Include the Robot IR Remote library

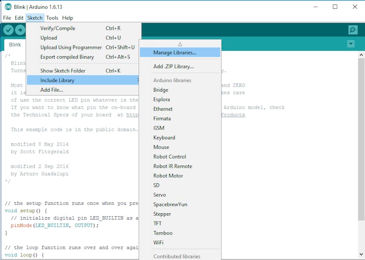point(180,166)
